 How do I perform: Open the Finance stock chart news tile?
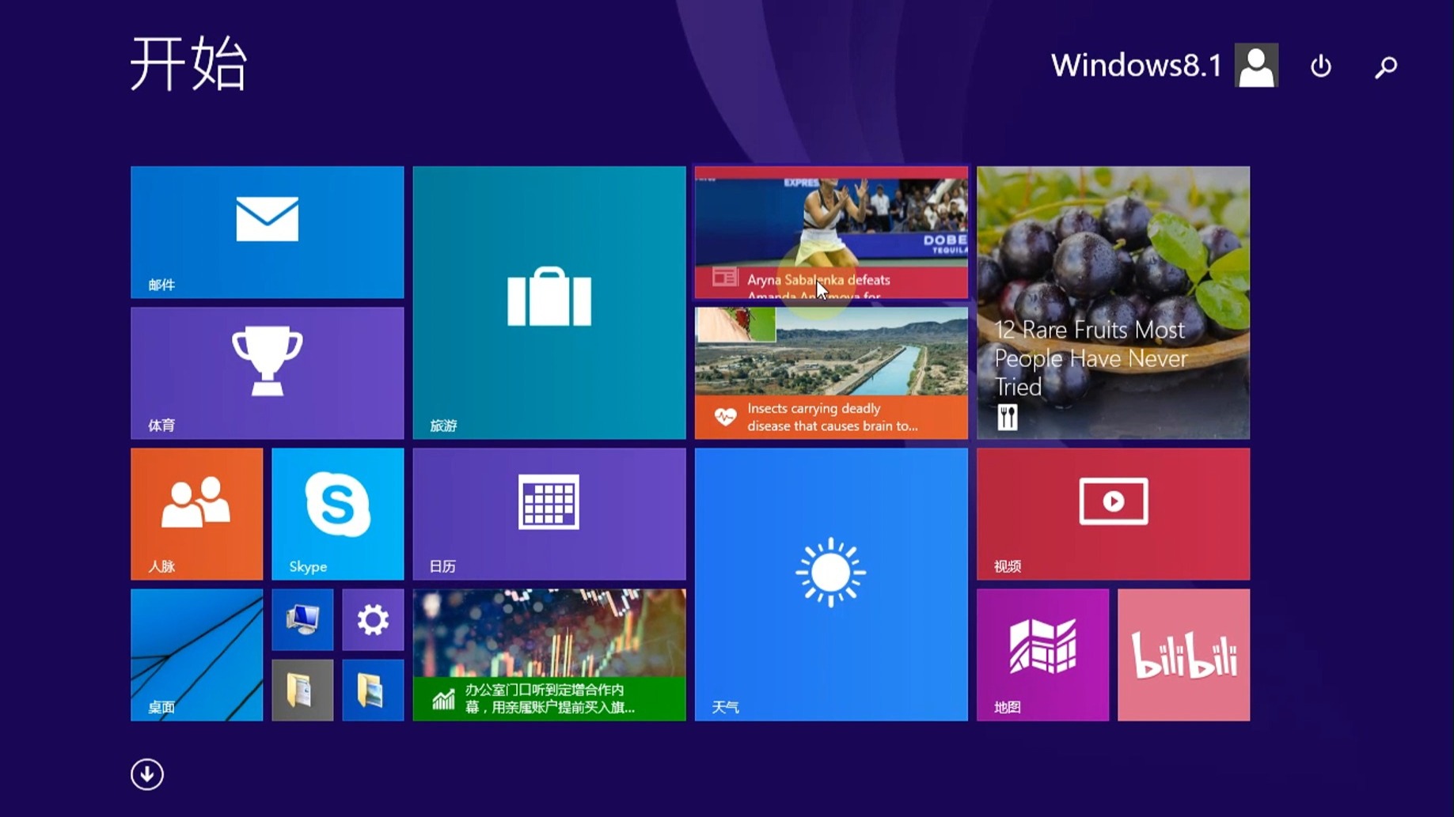tap(549, 654)
